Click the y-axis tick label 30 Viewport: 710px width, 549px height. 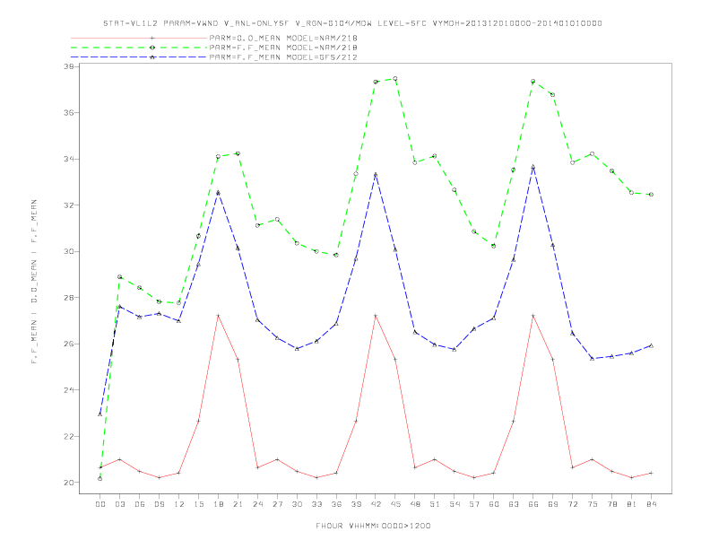(x=69, y=251)
